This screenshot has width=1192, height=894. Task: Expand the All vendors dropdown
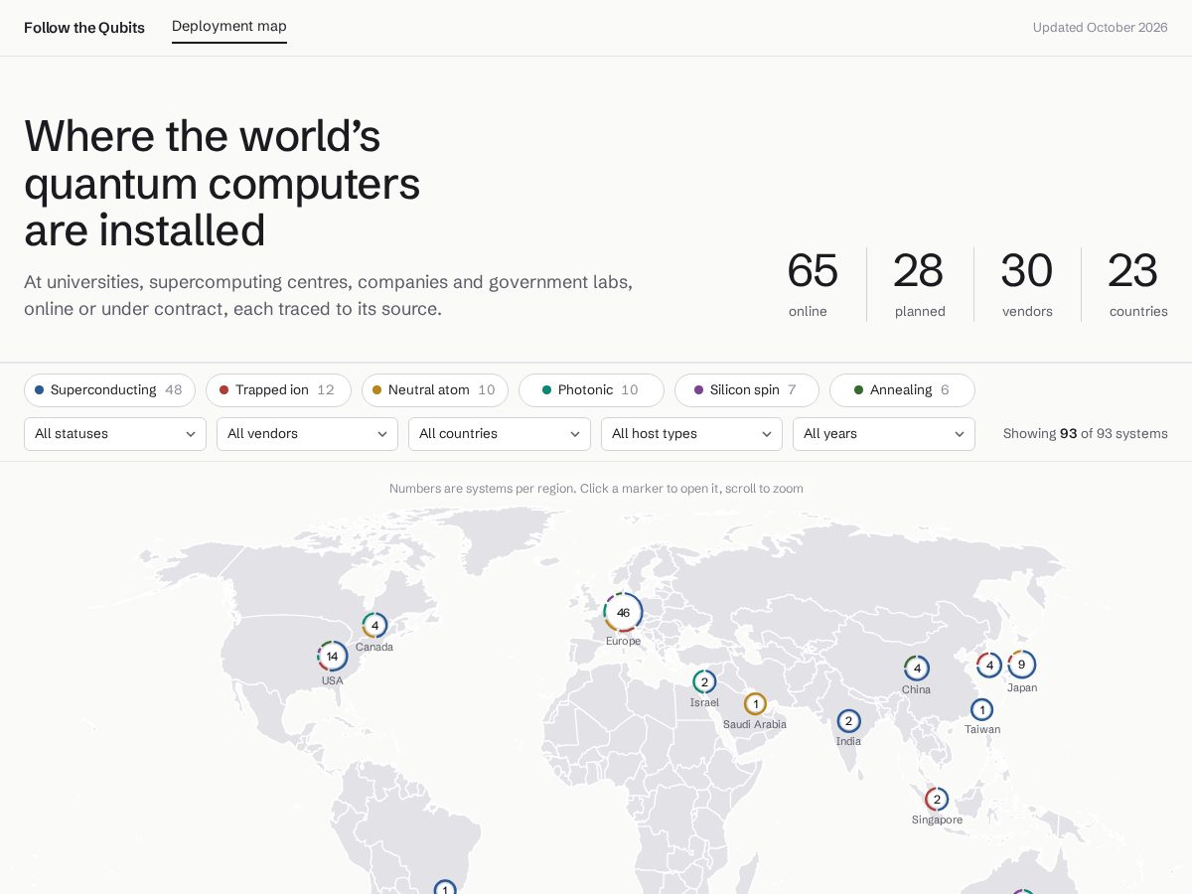tap(307, 434)
